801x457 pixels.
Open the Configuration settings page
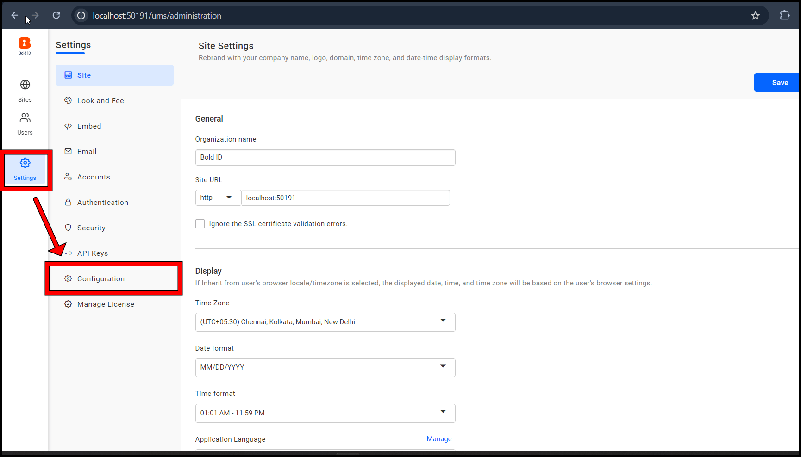point(114,278)
